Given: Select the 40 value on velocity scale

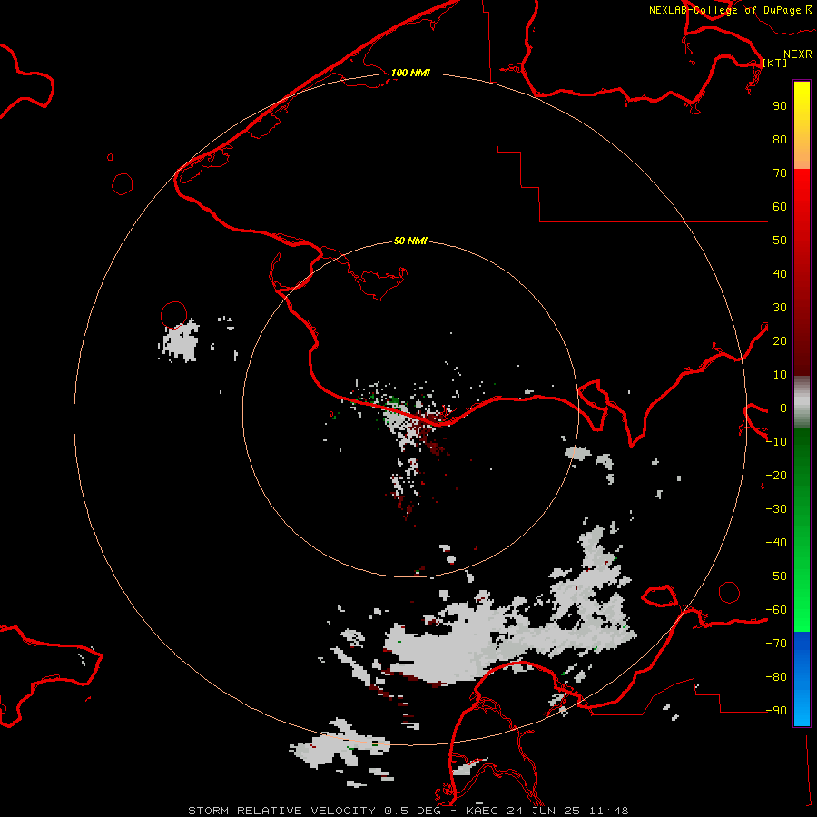Looking at the screenshot, I should click(x=780, y=273).
